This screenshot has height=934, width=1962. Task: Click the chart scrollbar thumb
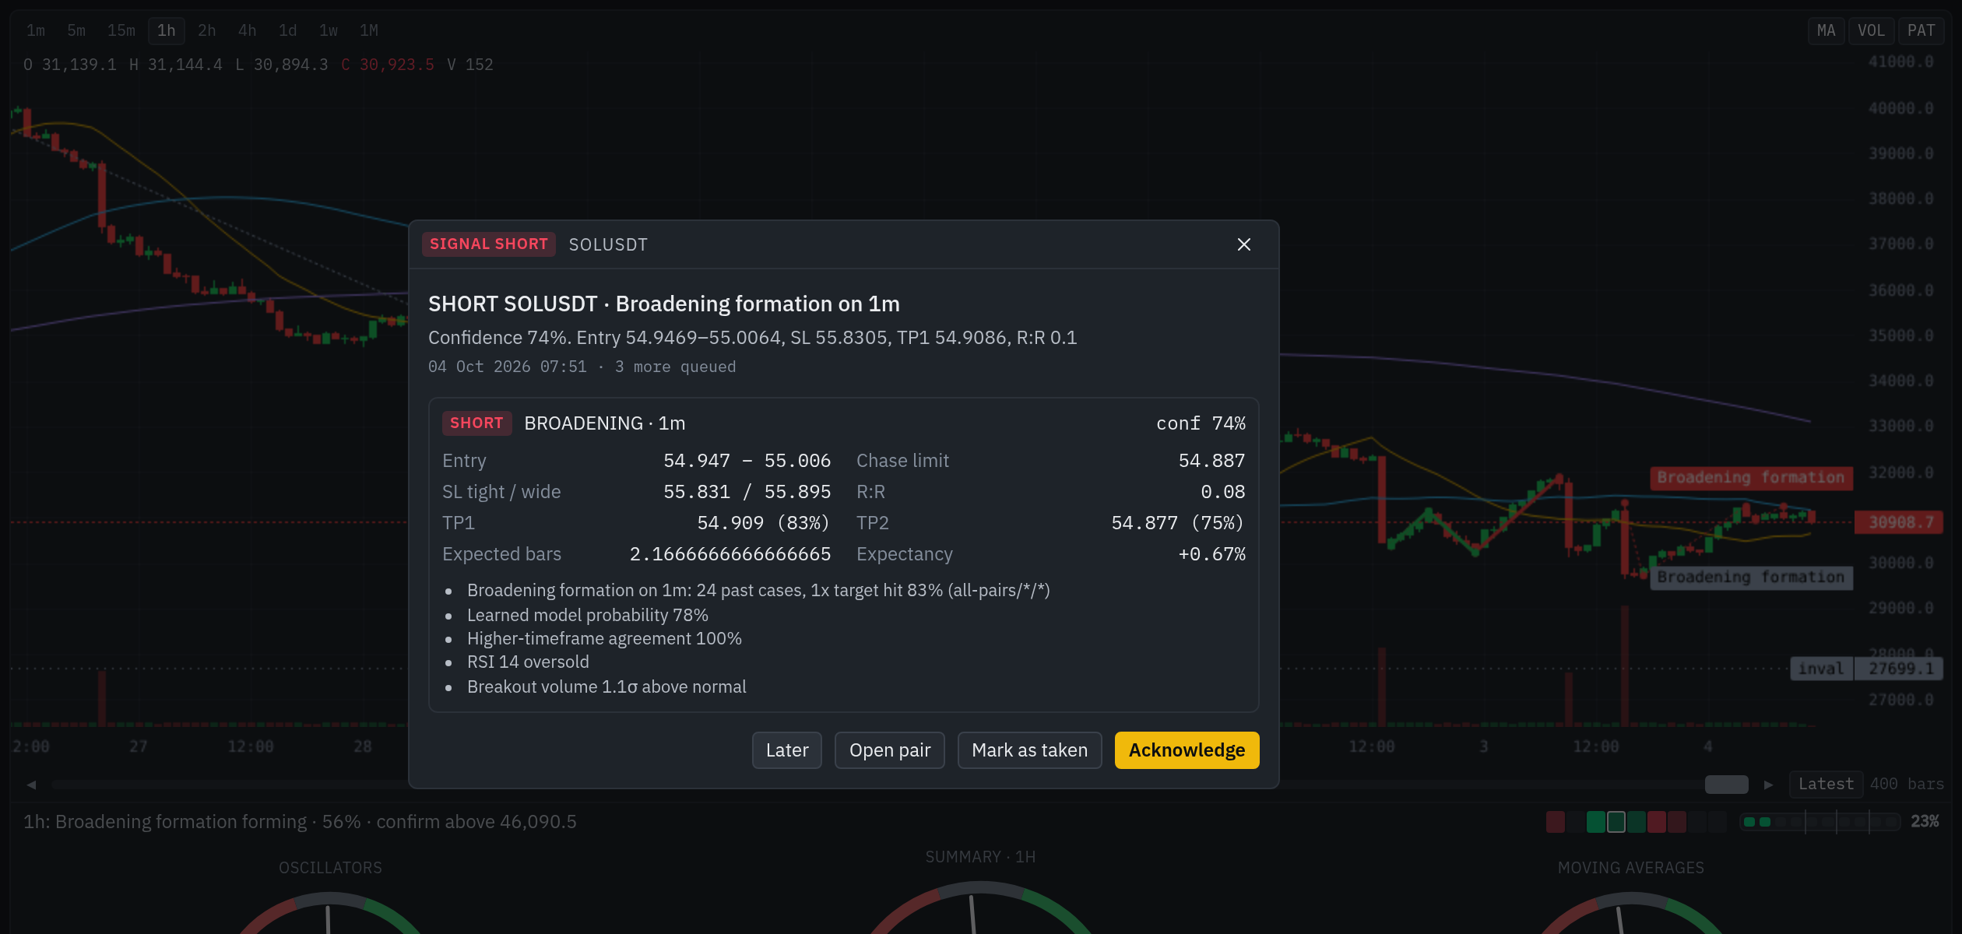pyautogui.click(x=1726, y=785)
